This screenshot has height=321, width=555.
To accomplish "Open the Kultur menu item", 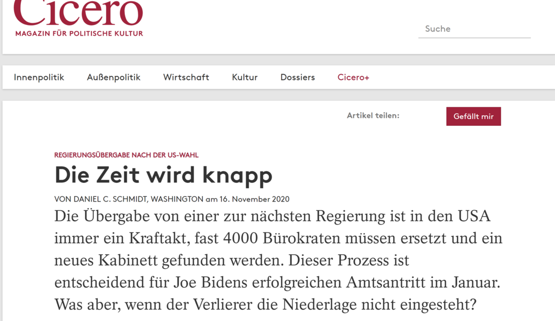I will pos(244,77).
